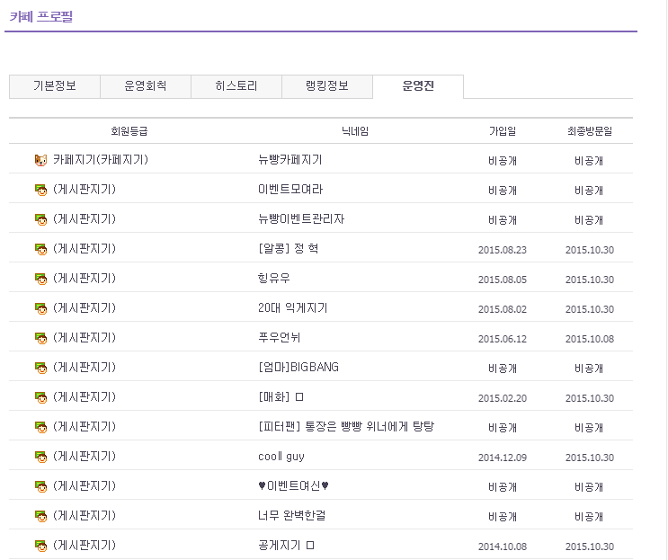Click the board manager icon beside [엄마]BIGBANG
This screenshot has height=560, width=668.
(x=40, y=368)
